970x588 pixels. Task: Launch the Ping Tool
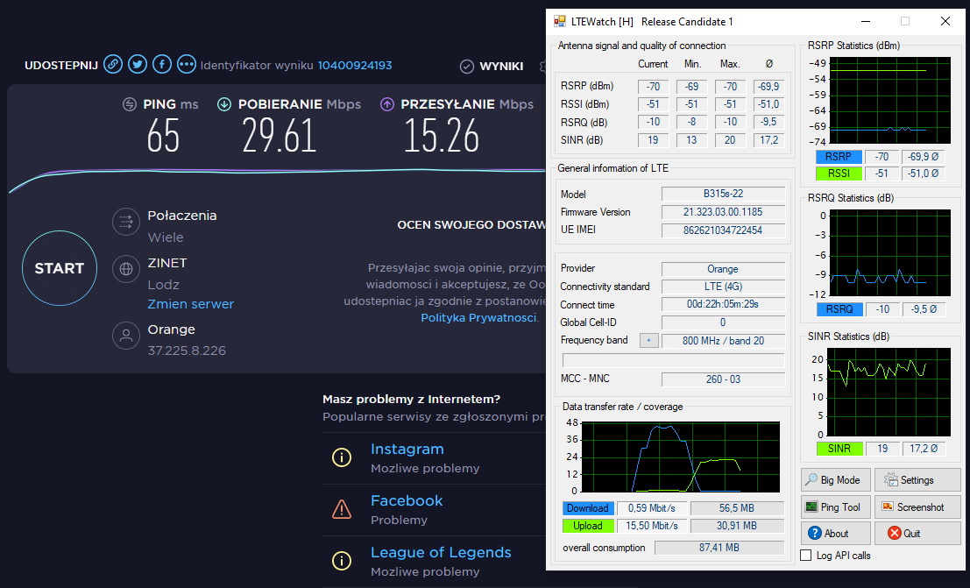coord(836,507)
